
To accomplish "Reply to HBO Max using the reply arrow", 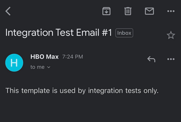I will coord(151,59).
